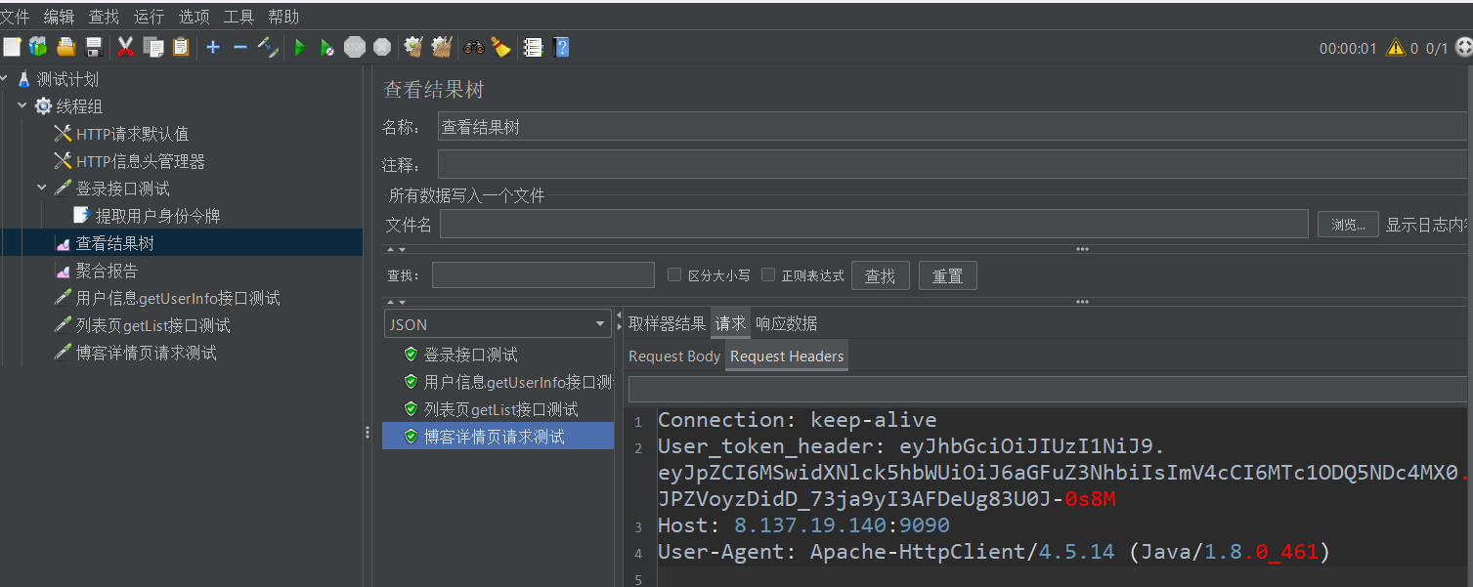
Task: Select 用户信息getUserInfo接口测试 in left tree
Action: (x=178, y=298)
